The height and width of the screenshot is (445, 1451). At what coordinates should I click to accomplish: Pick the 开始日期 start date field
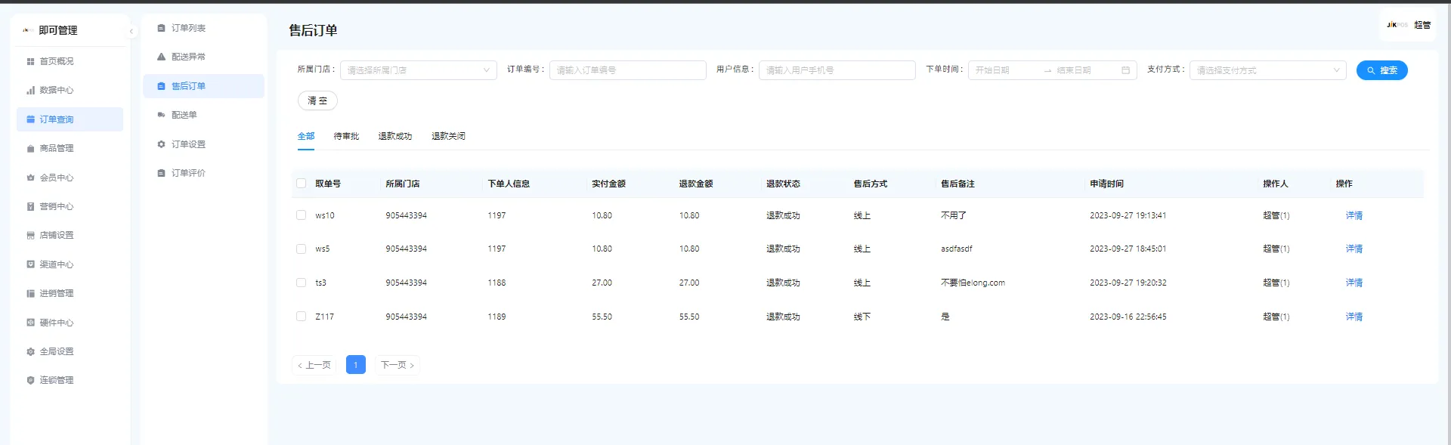click(1005, 70)
